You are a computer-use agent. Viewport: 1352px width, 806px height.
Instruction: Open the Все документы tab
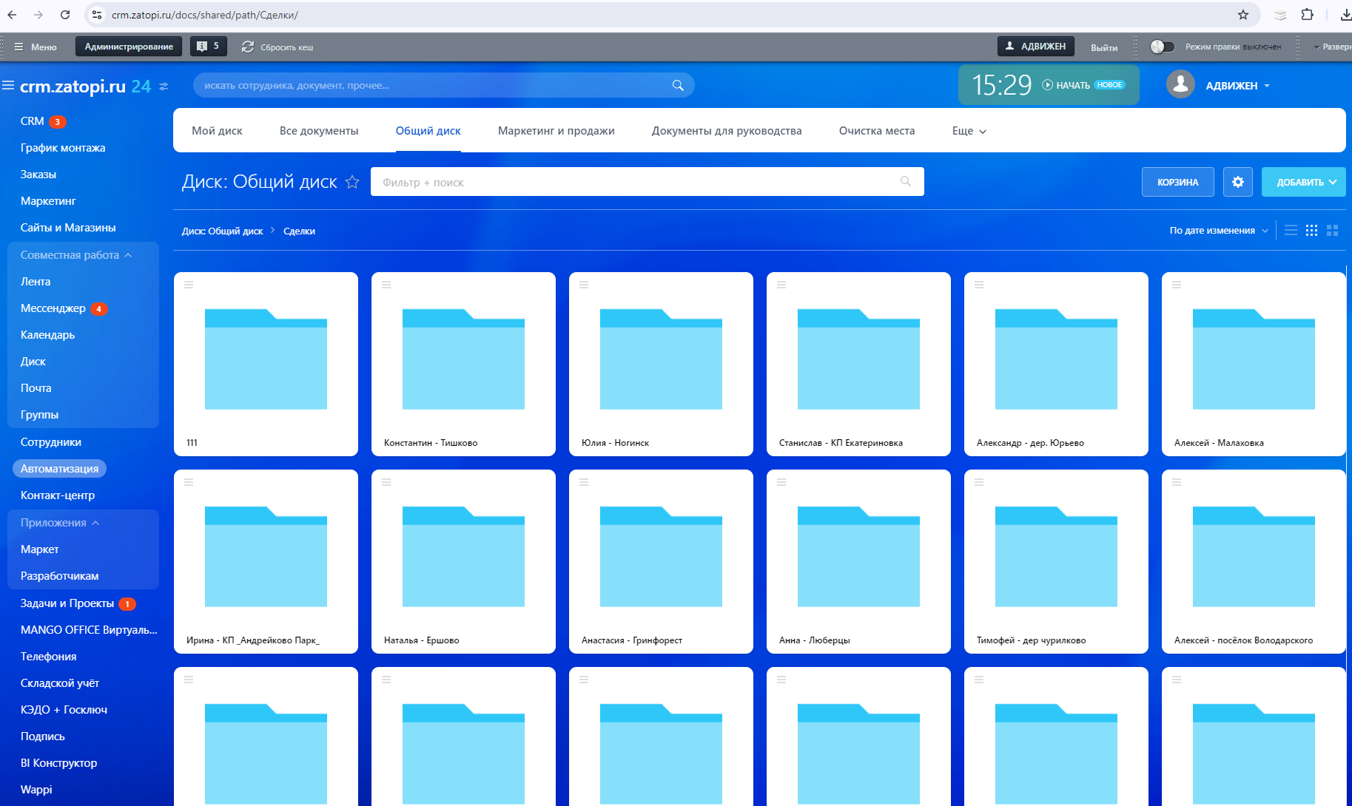[319, 131]
